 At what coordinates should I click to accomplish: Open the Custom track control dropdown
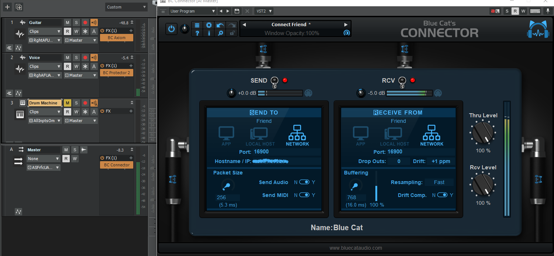pos(126,7)
